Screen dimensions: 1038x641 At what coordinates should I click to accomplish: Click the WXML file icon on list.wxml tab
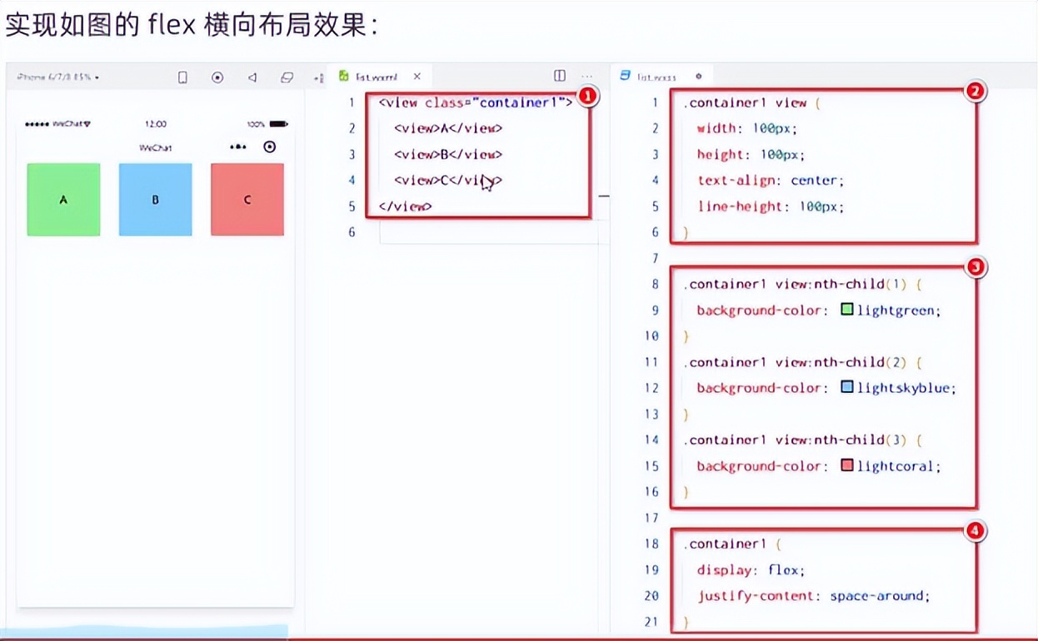coord(343,75)
